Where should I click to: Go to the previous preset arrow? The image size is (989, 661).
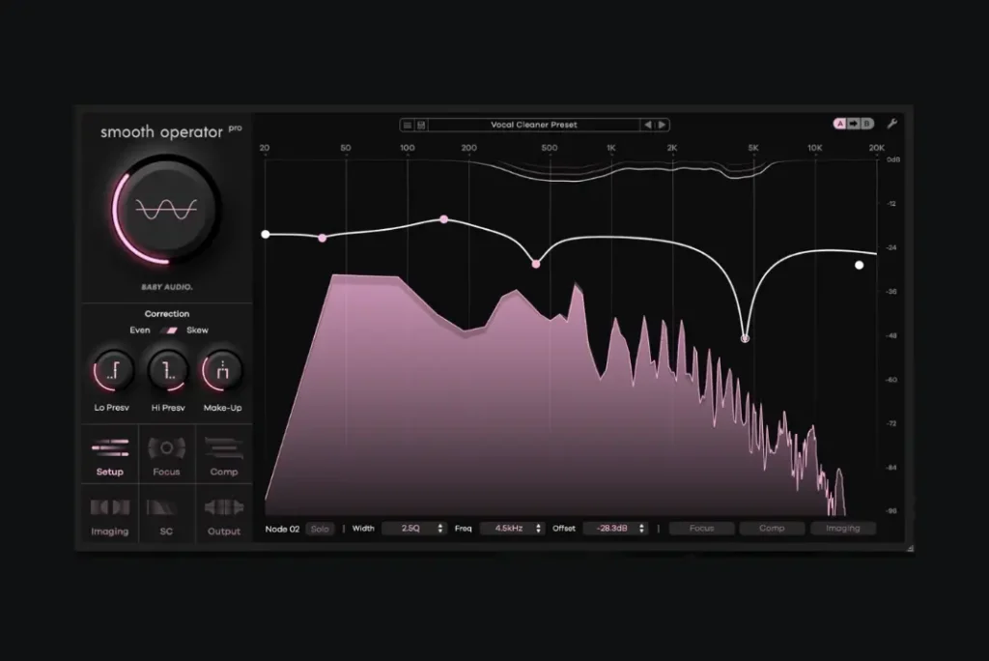point(648,125)
